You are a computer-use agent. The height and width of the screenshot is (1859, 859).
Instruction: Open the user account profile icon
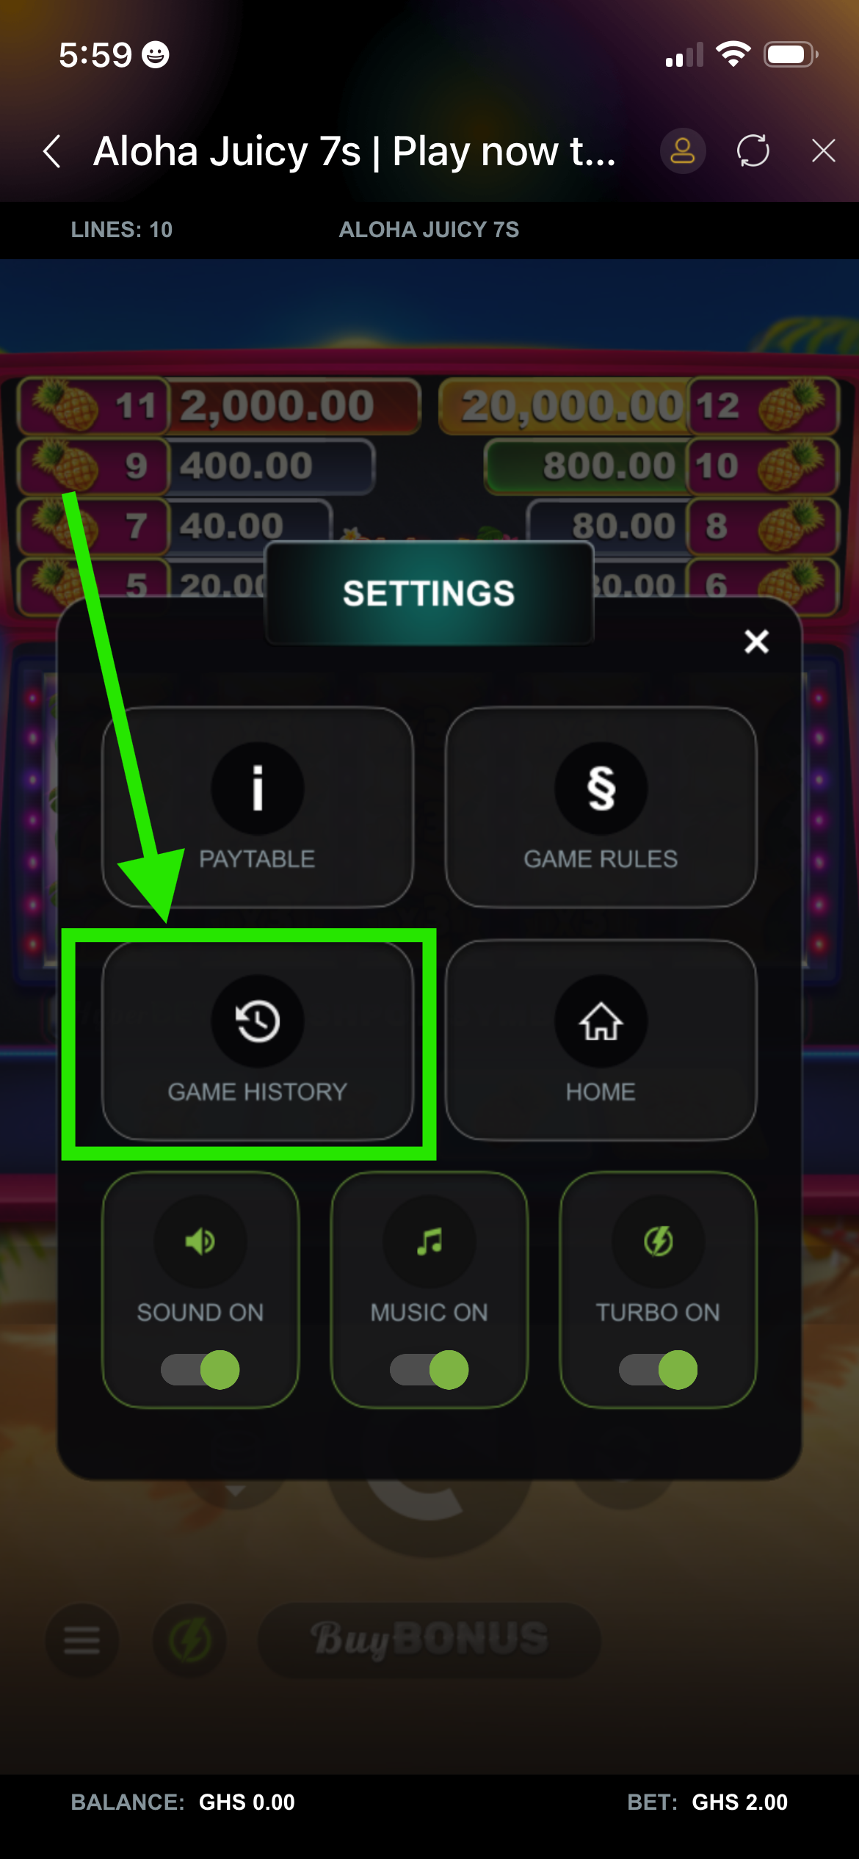coord(683,151)
